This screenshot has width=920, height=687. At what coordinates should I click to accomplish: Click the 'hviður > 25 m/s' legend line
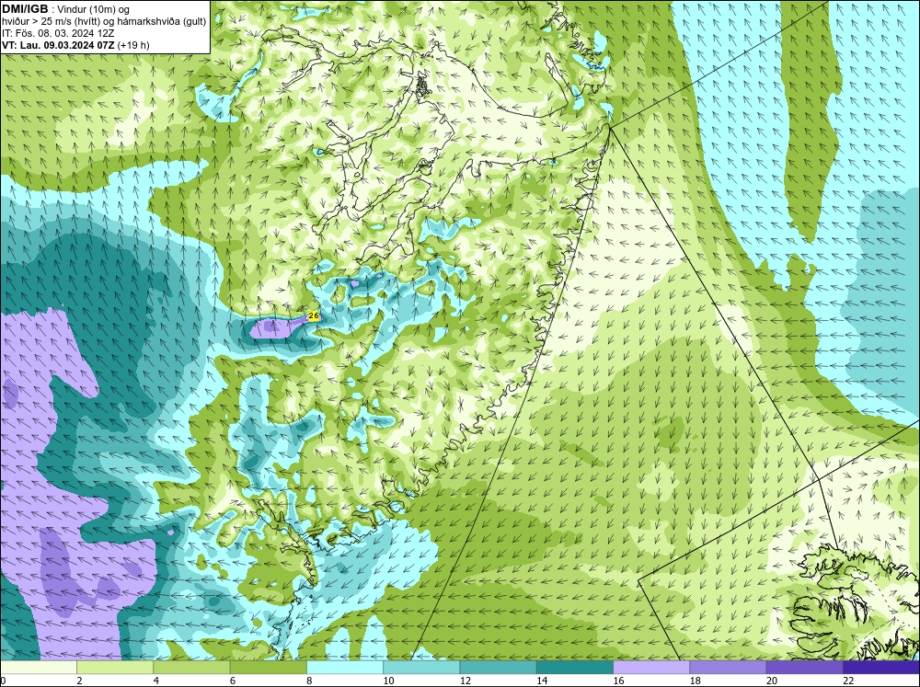coord(104,22)
